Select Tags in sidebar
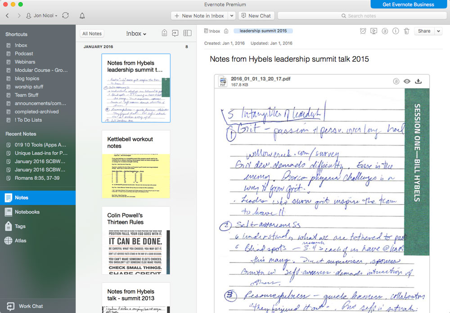This screenshot has height=313, width=450. pos(38,226)
